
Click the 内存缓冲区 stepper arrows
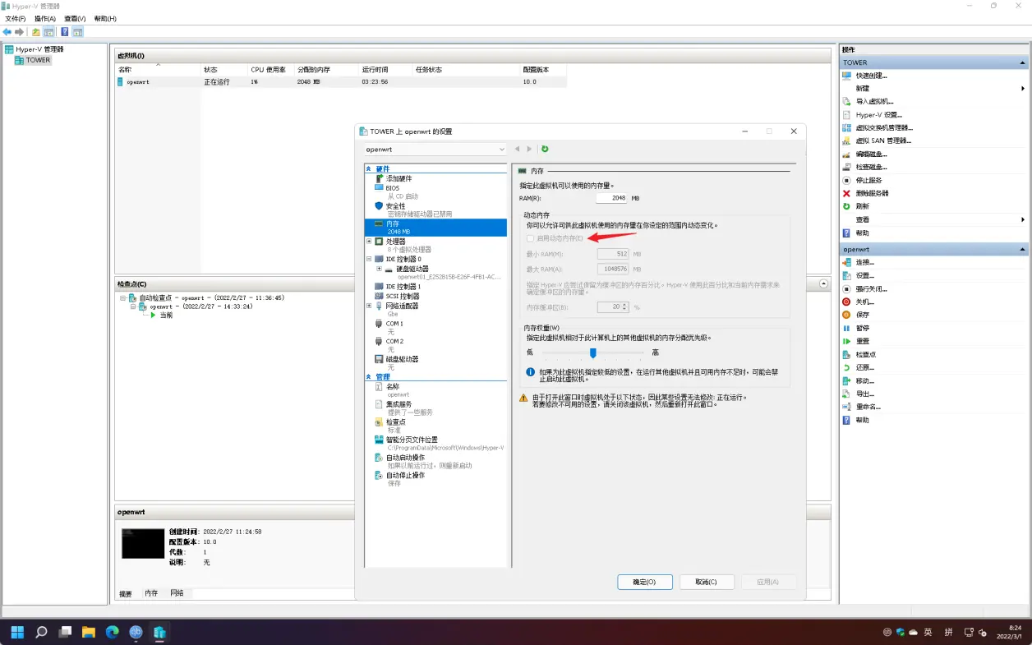[x=625, y=307]
